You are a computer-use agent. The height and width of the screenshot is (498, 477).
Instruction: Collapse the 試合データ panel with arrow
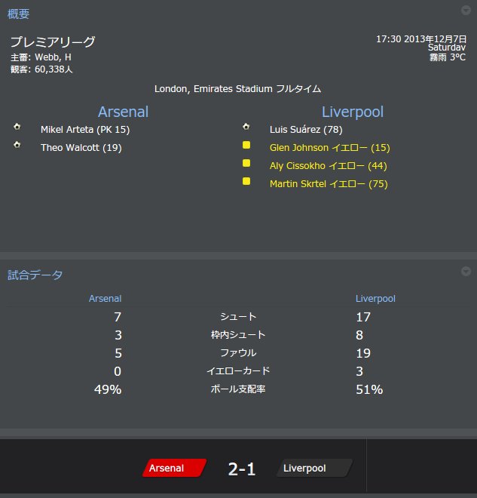pos(466,272)
